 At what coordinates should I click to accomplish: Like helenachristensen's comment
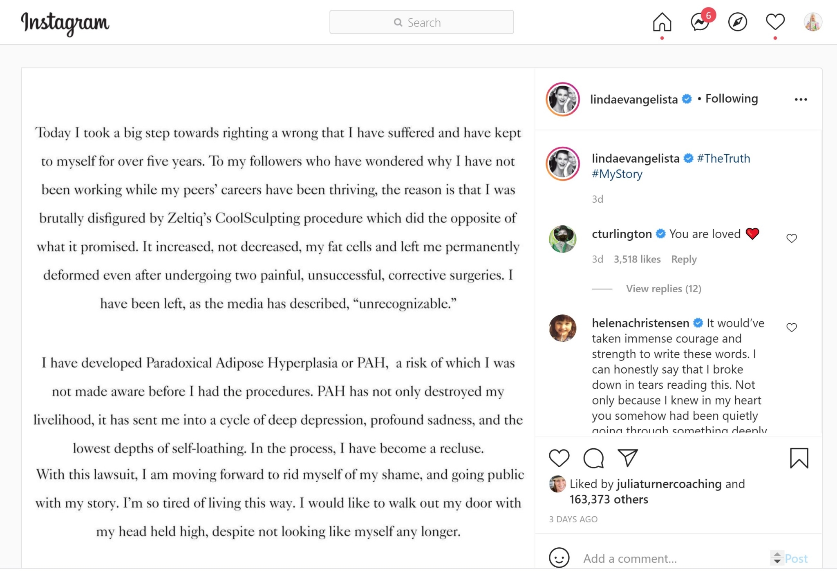pyautogui.click(x=792, y=327)
